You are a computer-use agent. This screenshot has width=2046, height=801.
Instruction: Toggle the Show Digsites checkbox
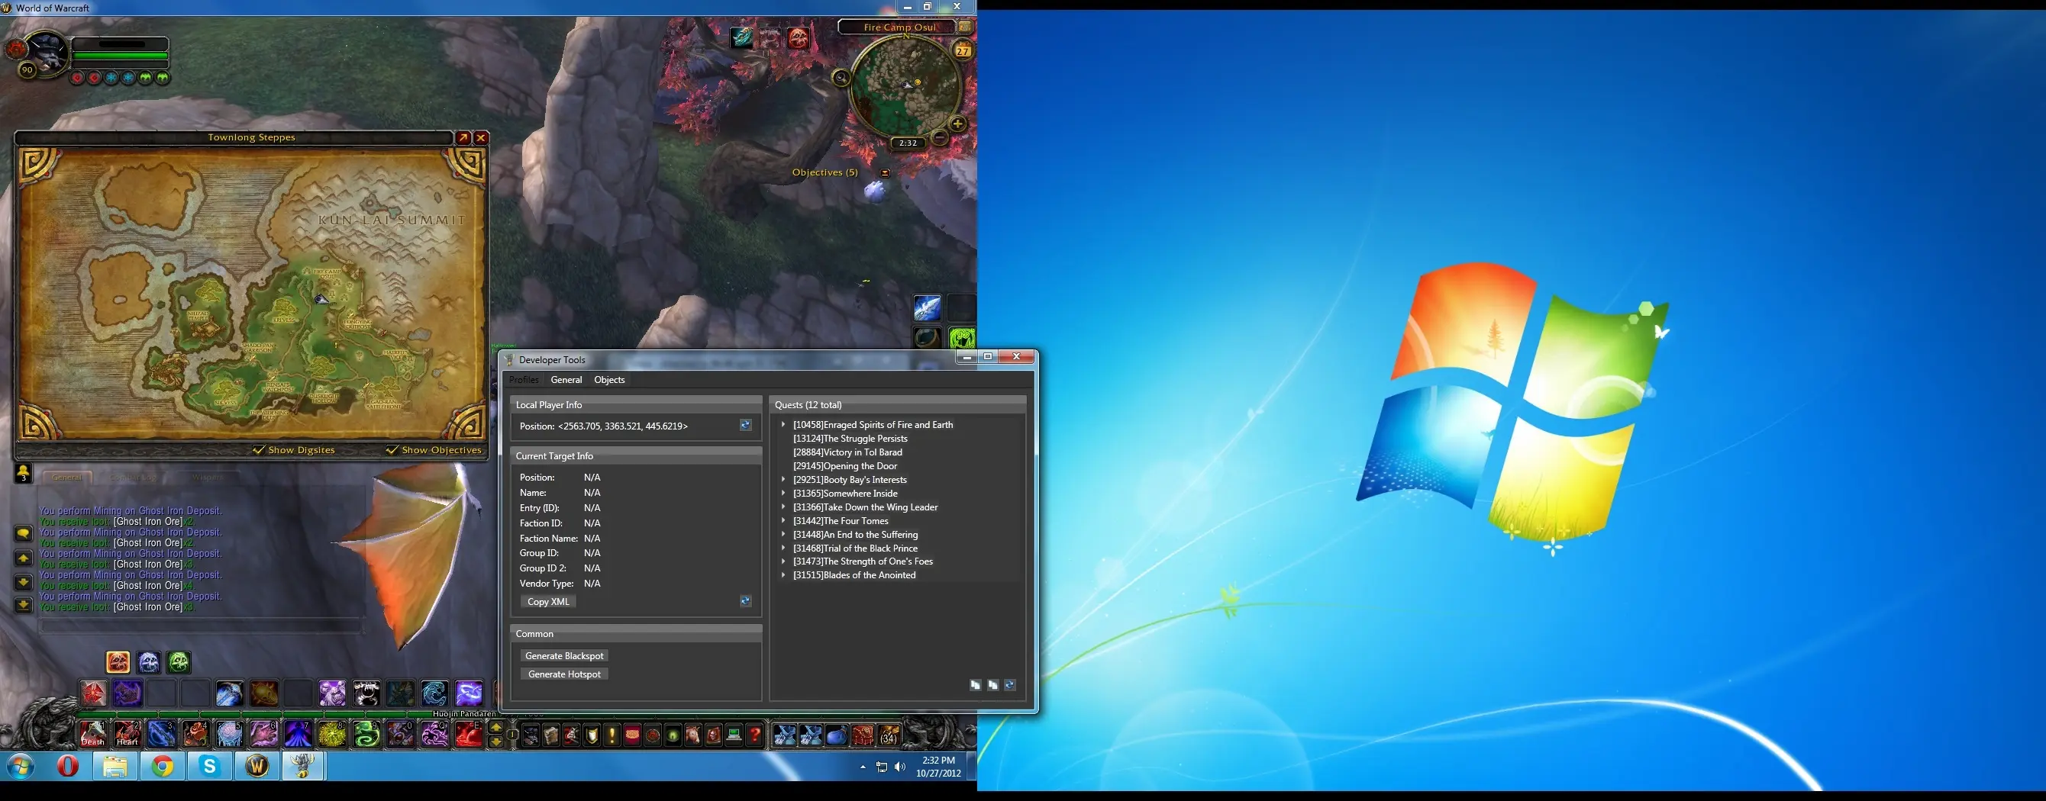pyautogui.click(x=259, y=450)
